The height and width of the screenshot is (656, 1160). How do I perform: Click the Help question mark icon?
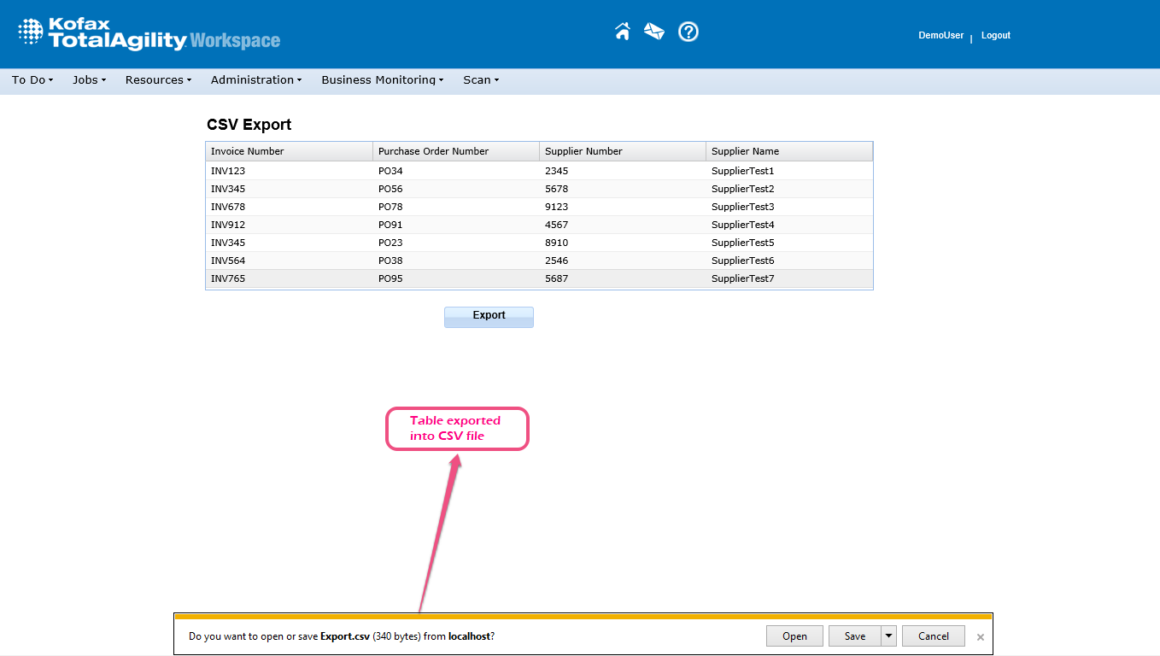pyautogui.click(x=688, y=32)
